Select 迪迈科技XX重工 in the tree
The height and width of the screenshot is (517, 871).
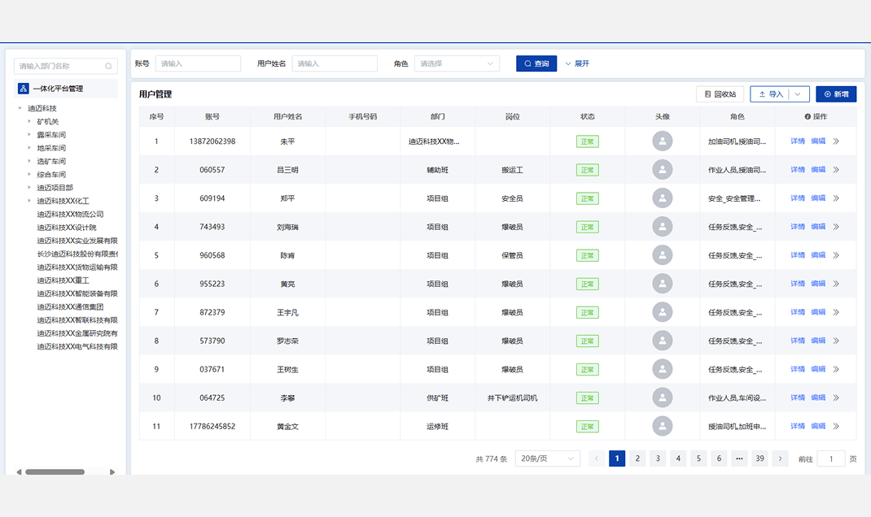63,280
